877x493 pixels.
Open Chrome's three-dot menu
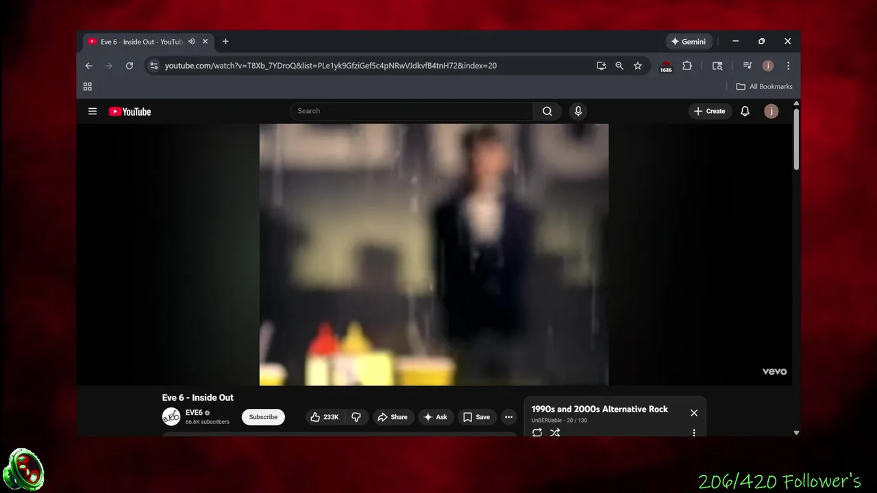(788, 66)
